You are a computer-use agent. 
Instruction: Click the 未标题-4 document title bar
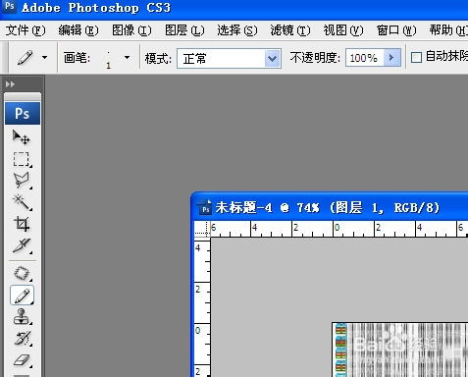pyautogui.click(x=330, y=208)
